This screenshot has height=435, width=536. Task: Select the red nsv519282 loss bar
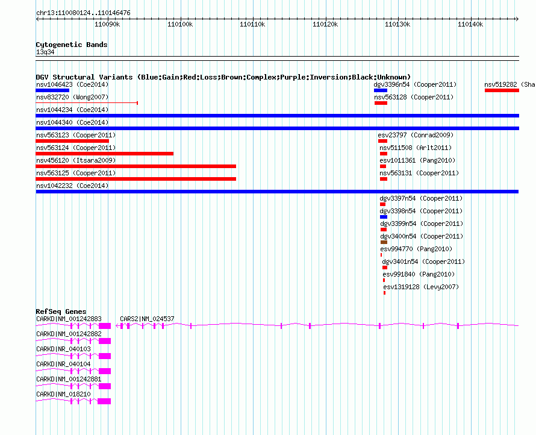(x=502, y=90)
